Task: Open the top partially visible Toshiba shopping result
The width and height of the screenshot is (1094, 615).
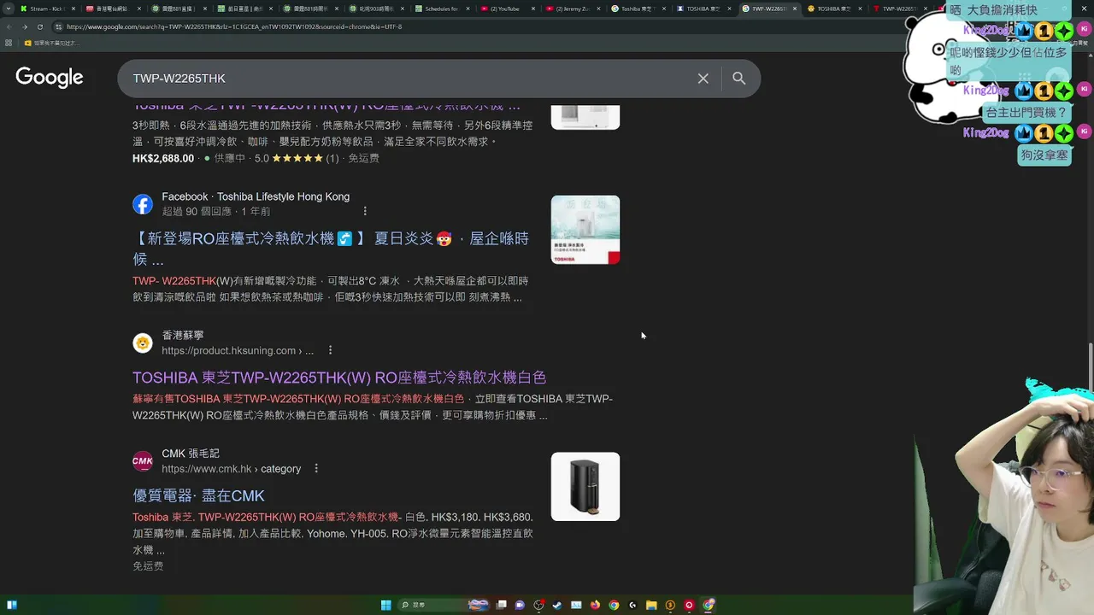Action: tap(326, 106)
